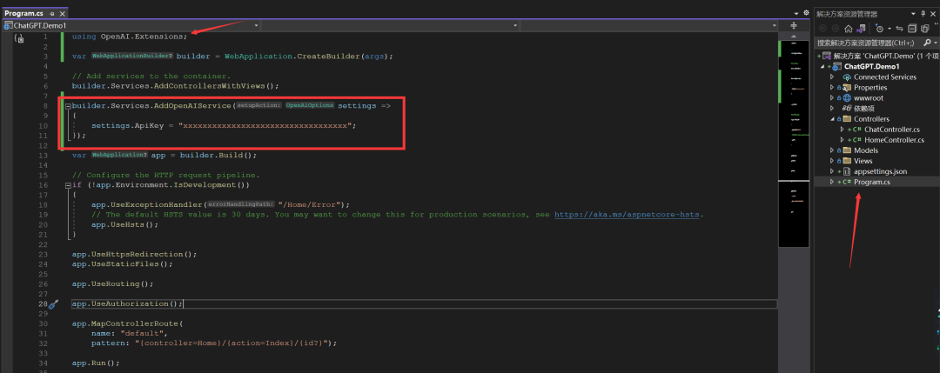Viewport: 940px width, 373px height.
Task: Click the Solution Explorer search magnifier icon
Action: [x=927, y=43]
